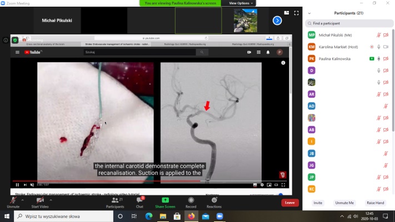Open Firefox from taskbar
This screenshot has width=395, height=222.
pyautogui.click(x=191, y=216)
